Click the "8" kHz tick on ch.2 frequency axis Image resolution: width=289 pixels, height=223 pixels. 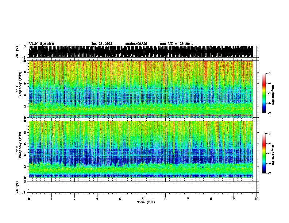tap(26, 133)
